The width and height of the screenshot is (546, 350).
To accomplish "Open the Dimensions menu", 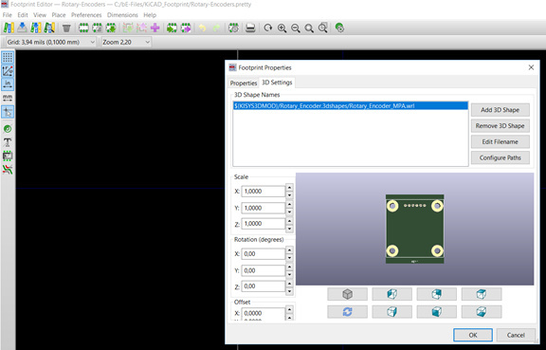I will pyautogui.click(x=122, y=15).
